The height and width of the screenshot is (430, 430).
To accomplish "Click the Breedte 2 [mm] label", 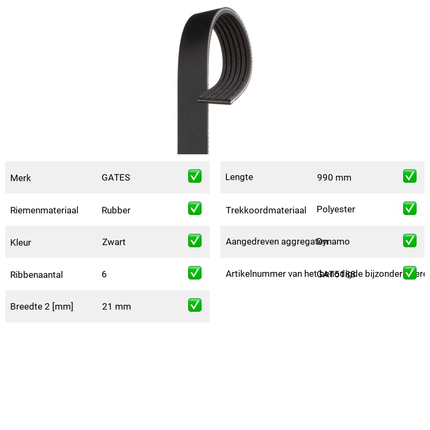I will (x=42, y=306).
